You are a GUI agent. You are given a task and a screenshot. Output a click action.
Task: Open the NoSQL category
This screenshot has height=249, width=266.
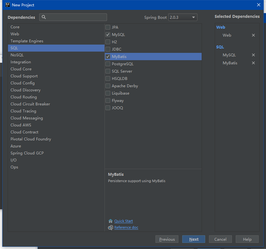56,55
